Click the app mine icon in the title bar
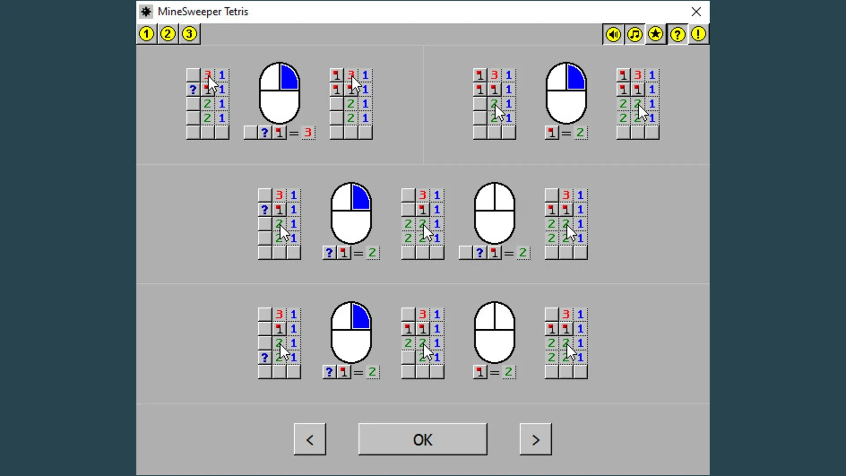Image resolution: width=846 pixels, height=476 pixels. 146,12
